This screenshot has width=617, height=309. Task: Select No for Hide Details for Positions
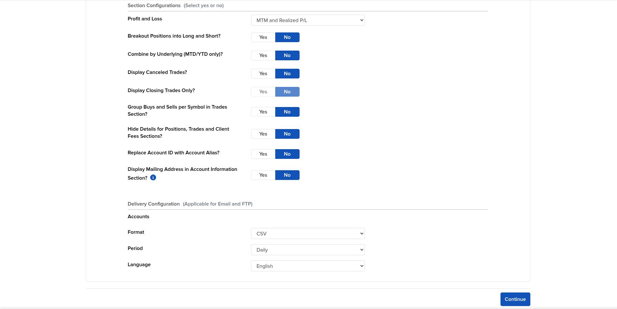[x=287, y=134]
